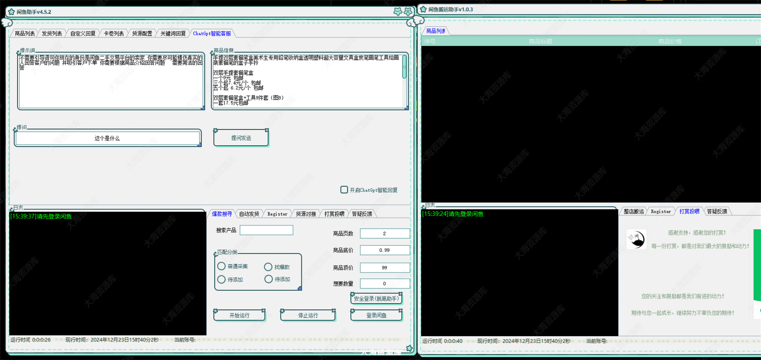This screenshot has height=360, width=761.
Task: Click the star logo beside 闲鱼助手v4.5.2 title
Action: (x=12, y=12)
